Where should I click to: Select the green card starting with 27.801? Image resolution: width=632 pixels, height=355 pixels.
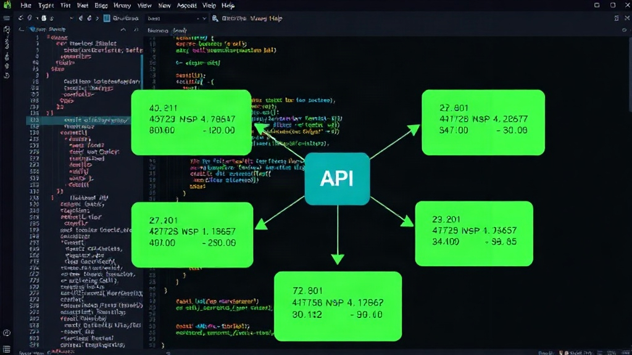[x=483, y=123]
